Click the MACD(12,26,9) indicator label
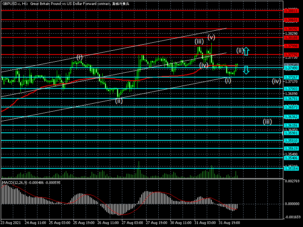 [x=14, y=183]
